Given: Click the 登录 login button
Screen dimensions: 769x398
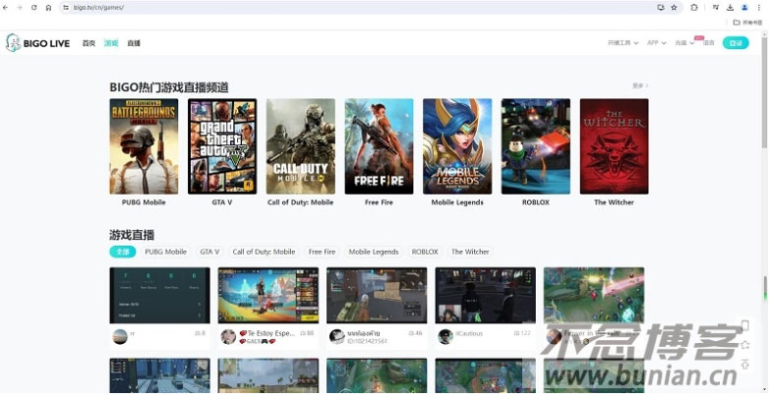Looking at the screenshot, I should point(735,43).
